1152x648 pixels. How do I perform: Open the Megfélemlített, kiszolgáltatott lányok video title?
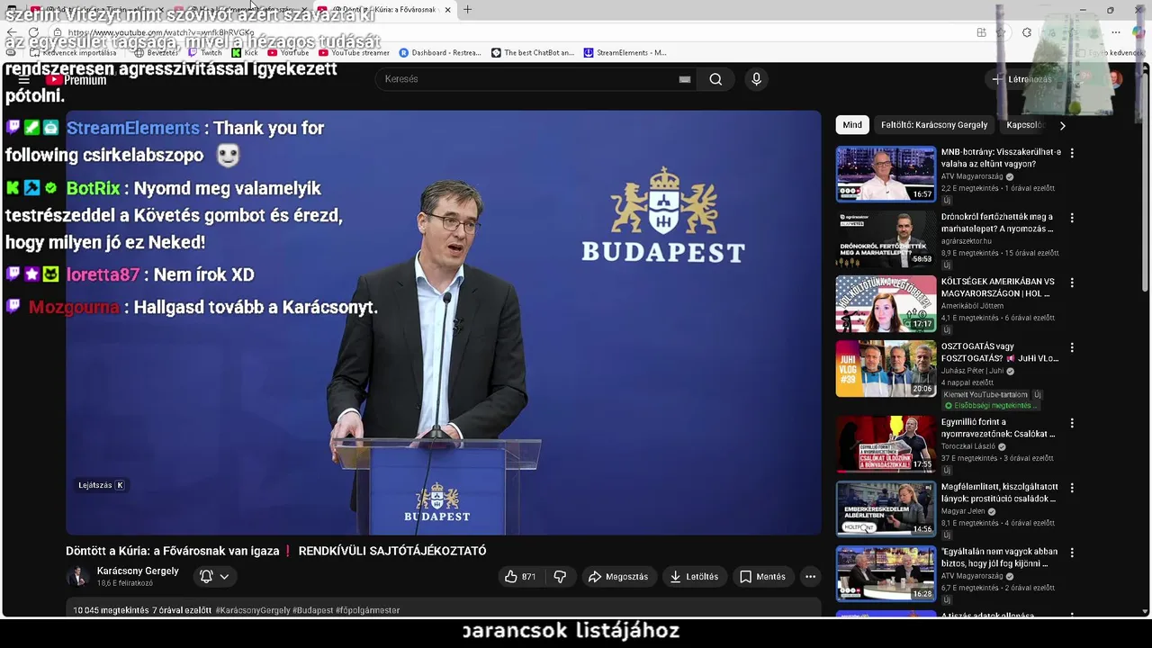click(999, 492)
